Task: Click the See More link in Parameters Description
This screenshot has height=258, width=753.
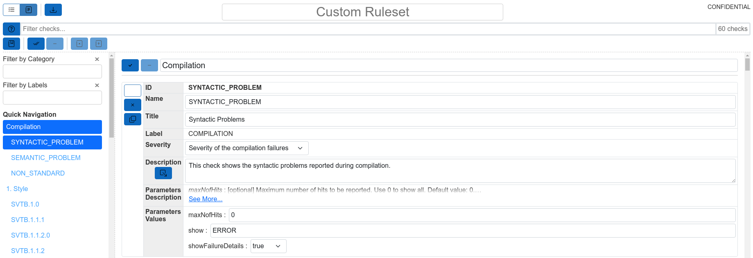Action: click(205, 199)
